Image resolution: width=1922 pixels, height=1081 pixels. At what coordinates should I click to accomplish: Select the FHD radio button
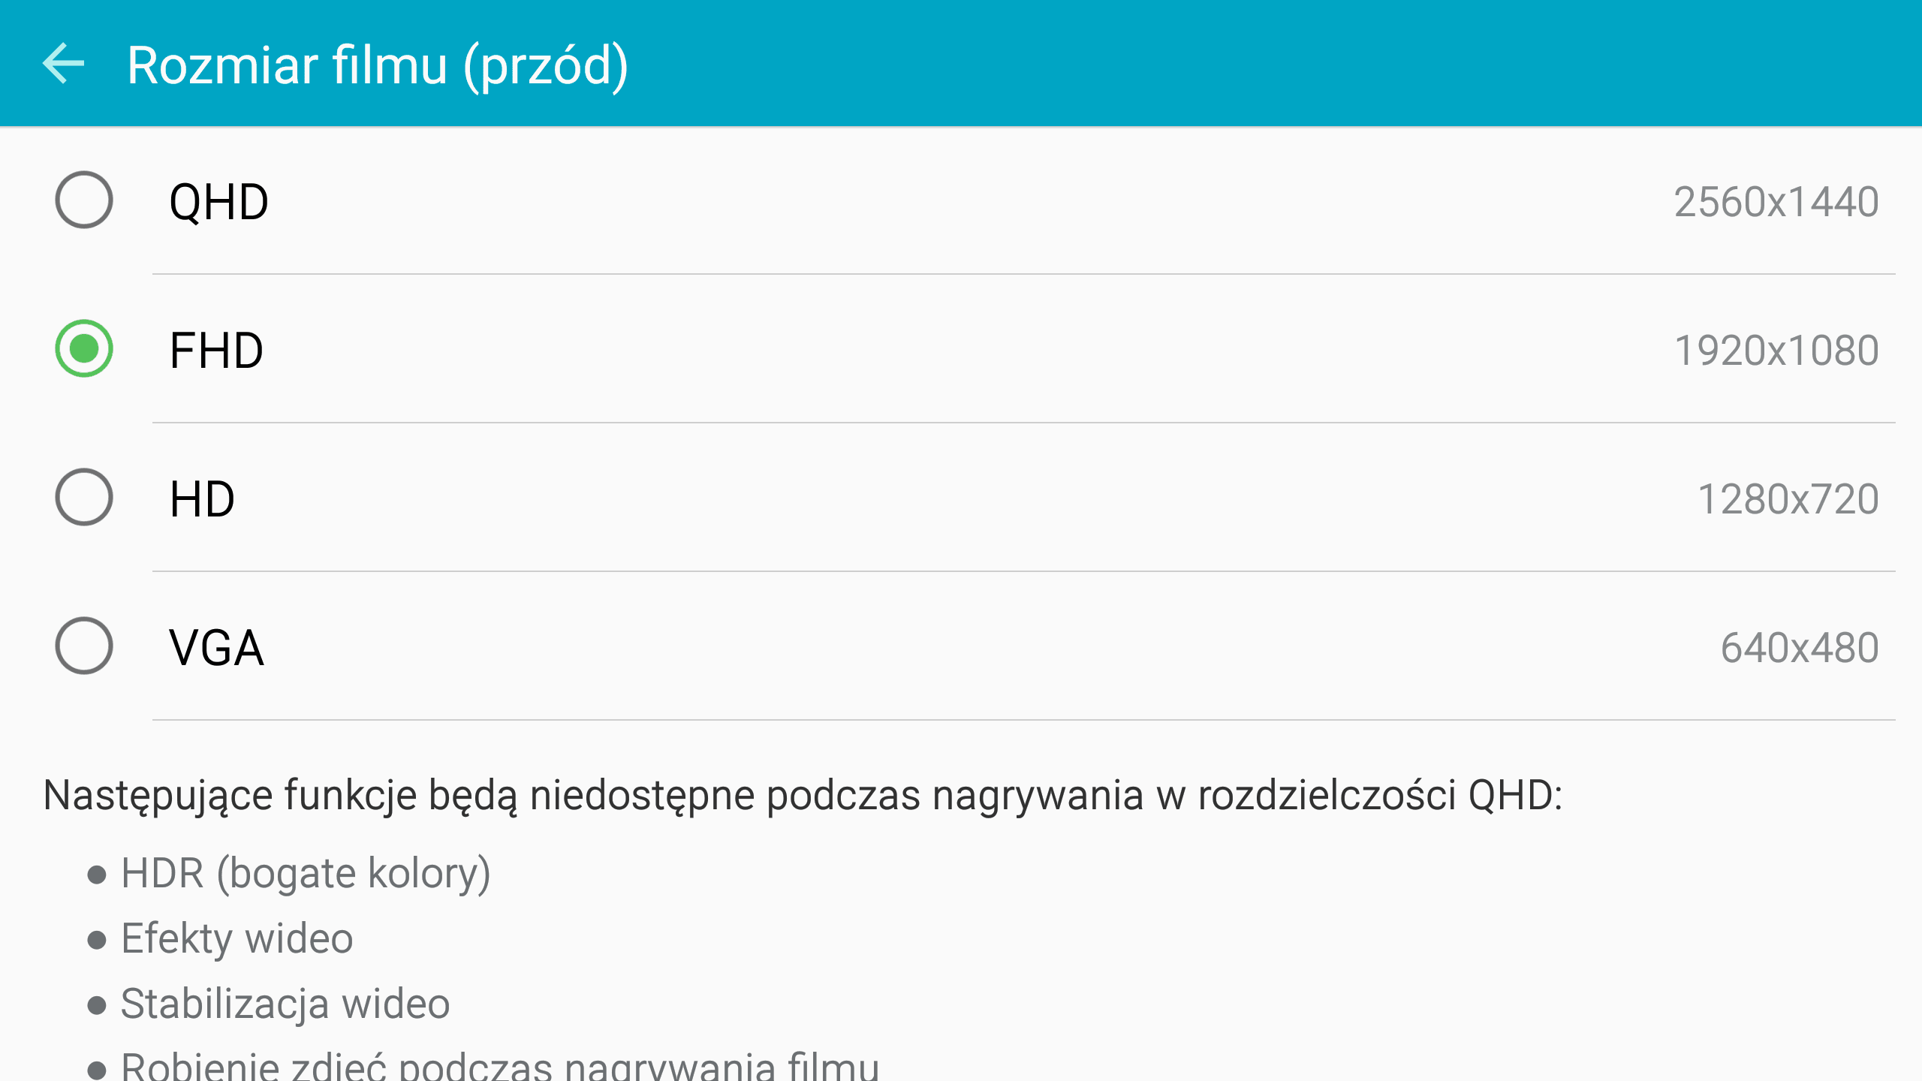pyautogui.click(x=84, y=348)
